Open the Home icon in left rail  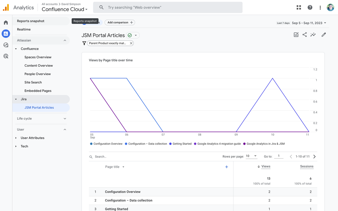pyautogui.click(x=6, y=23)
